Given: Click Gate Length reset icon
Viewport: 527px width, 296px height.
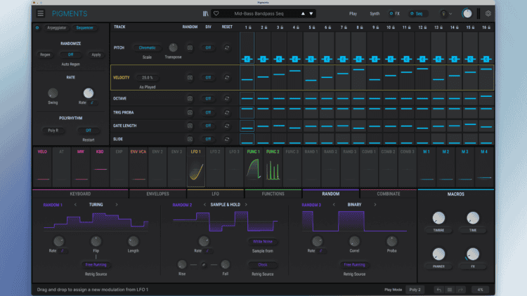Looking at the screenshot, I should point(227,126).
